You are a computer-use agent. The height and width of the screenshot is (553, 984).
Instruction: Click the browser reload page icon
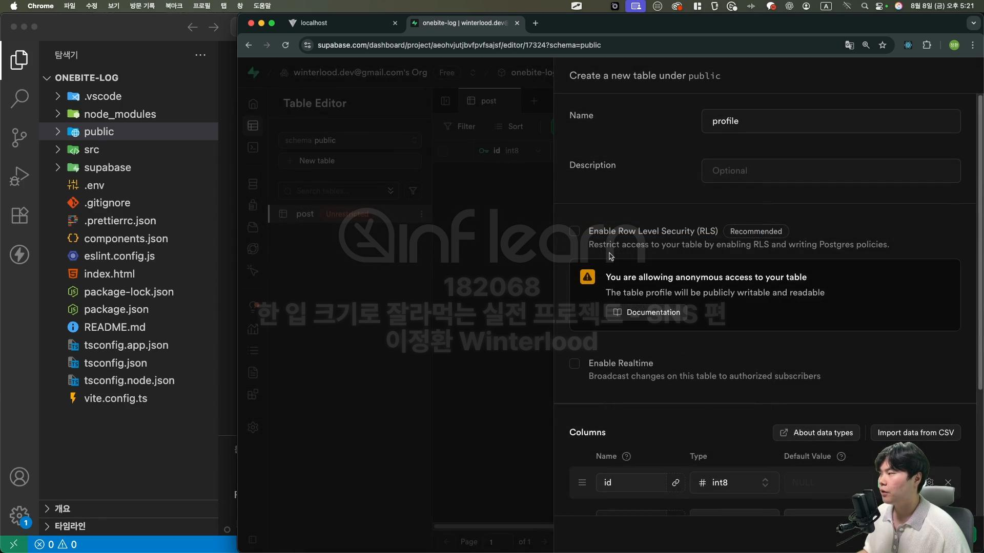pos(285,45)
